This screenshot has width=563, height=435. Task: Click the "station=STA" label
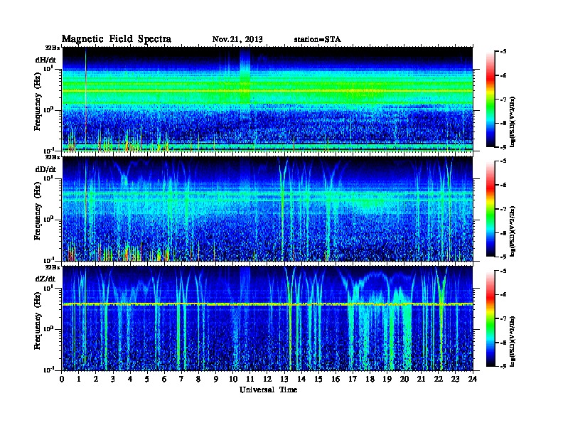317,40
